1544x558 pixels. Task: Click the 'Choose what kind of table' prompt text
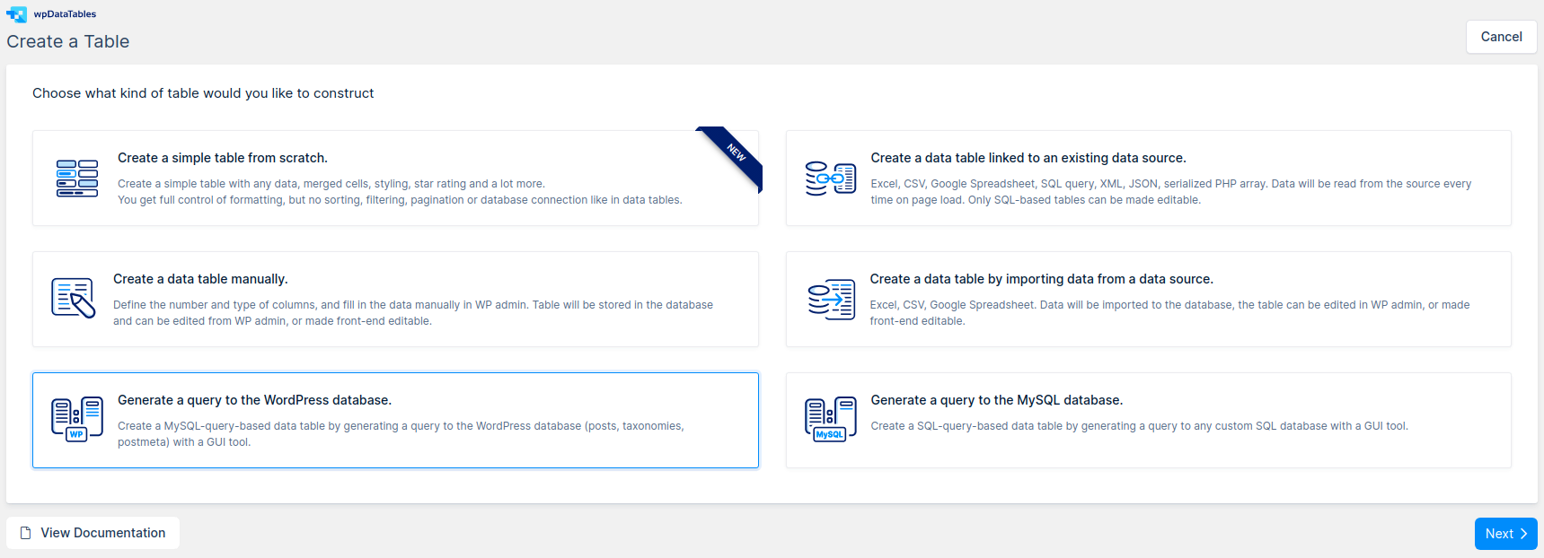point(203,93)
